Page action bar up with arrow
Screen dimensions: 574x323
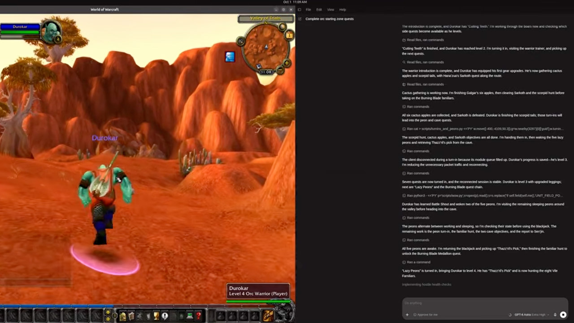click(x=108, y=313)
